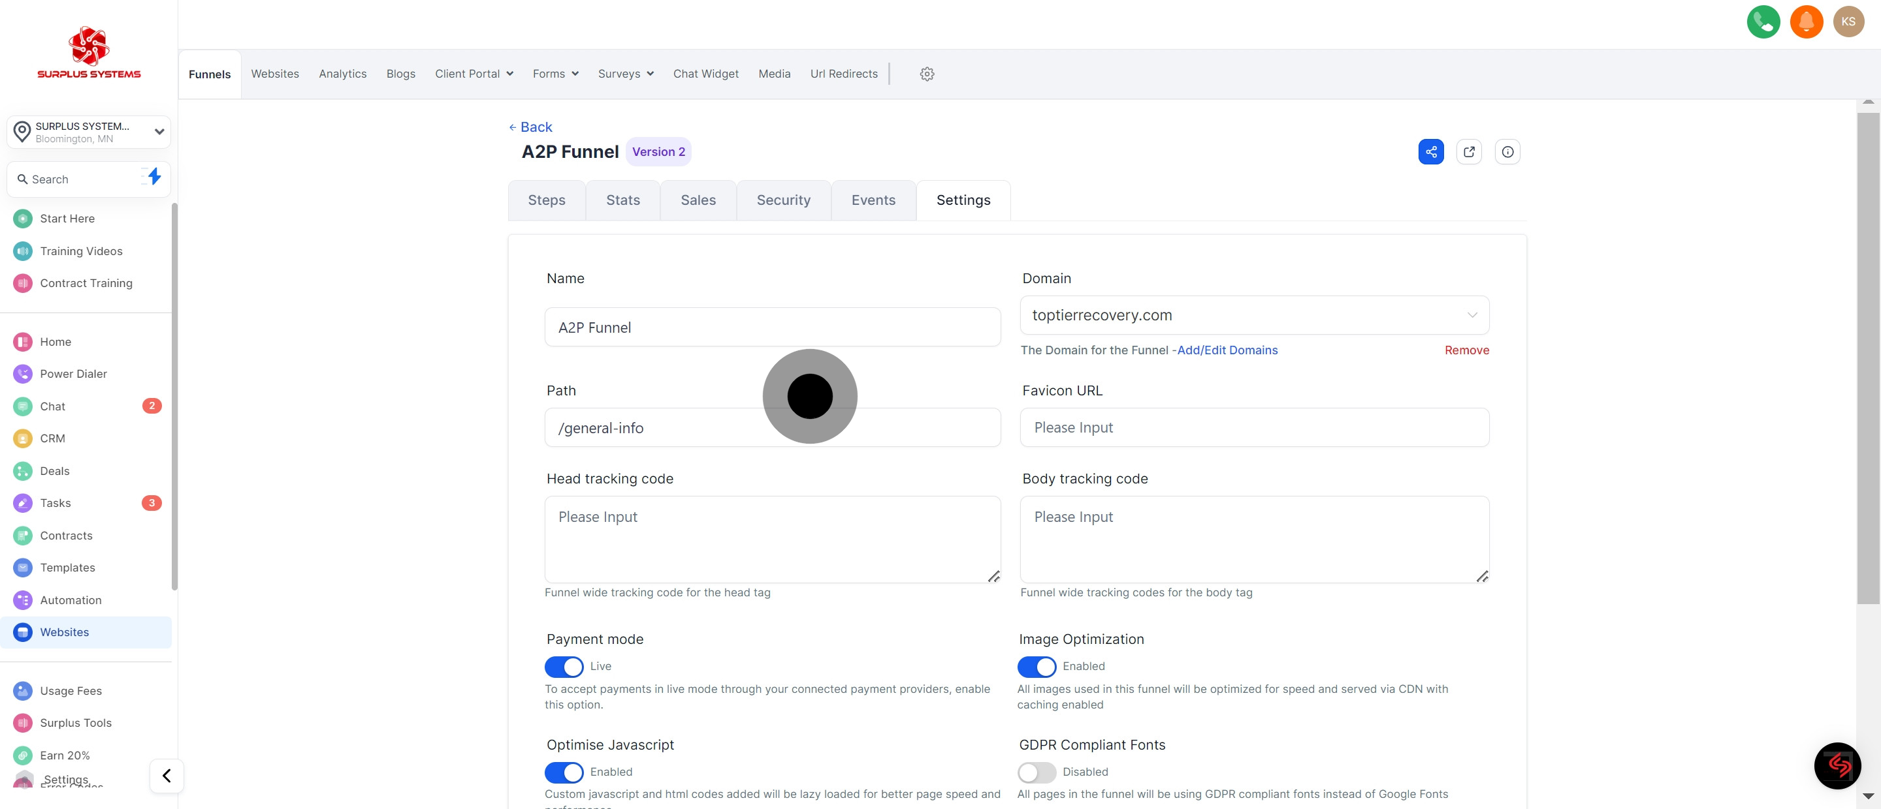Click the lightning bolt quick actions icon
This screenshot has width=1881, height=809.
[154, 177]
